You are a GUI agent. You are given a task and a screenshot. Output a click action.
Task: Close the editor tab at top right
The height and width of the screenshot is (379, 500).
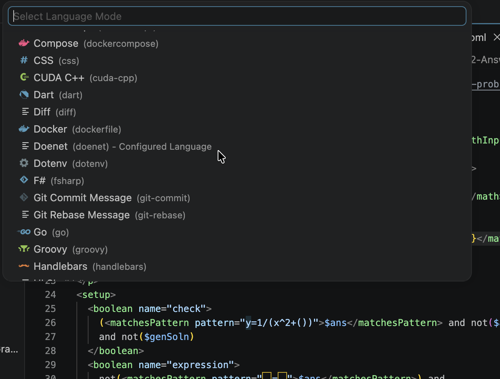[x=496, y=37]
